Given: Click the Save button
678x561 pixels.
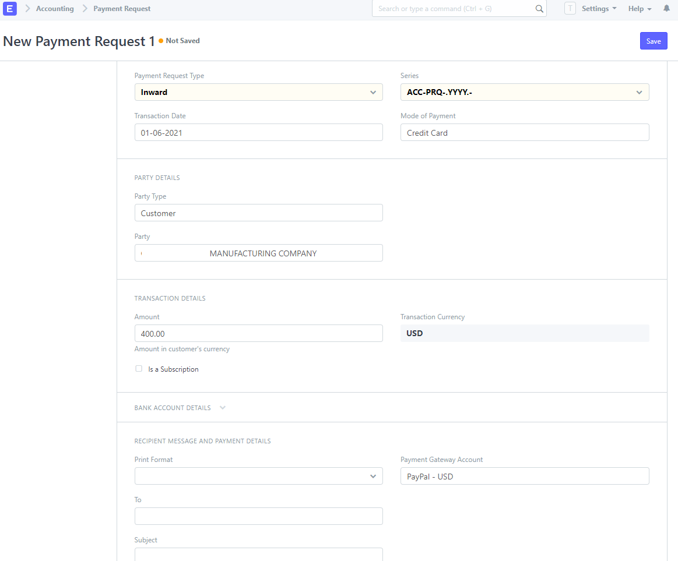Looking at the screenshot, I should pos(653,41).
